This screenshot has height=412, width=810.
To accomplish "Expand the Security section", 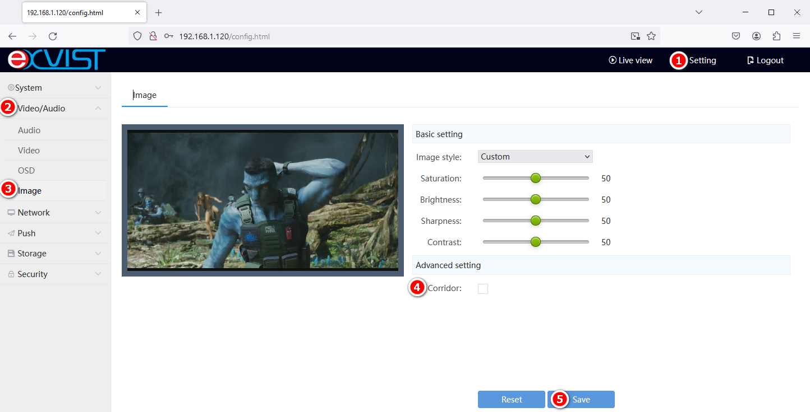I will (x=55, y=274).
